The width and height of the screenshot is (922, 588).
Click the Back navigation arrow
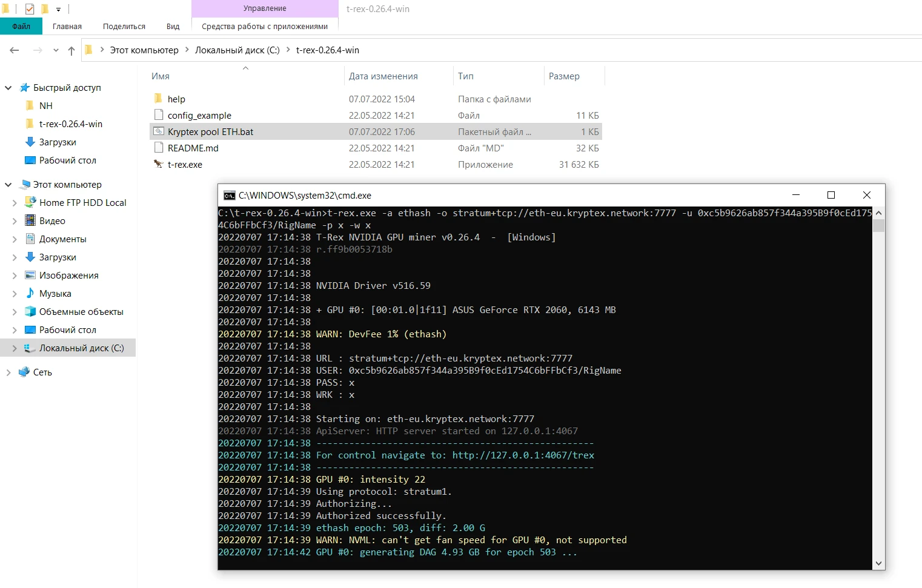[x=15, y=50]
